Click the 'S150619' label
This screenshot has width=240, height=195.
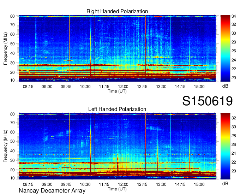[x=208, y=101]
